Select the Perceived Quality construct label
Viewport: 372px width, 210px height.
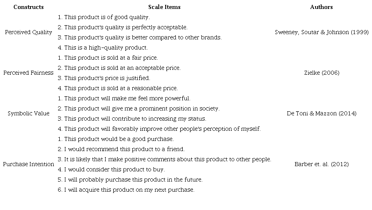[x=28, y=32]
